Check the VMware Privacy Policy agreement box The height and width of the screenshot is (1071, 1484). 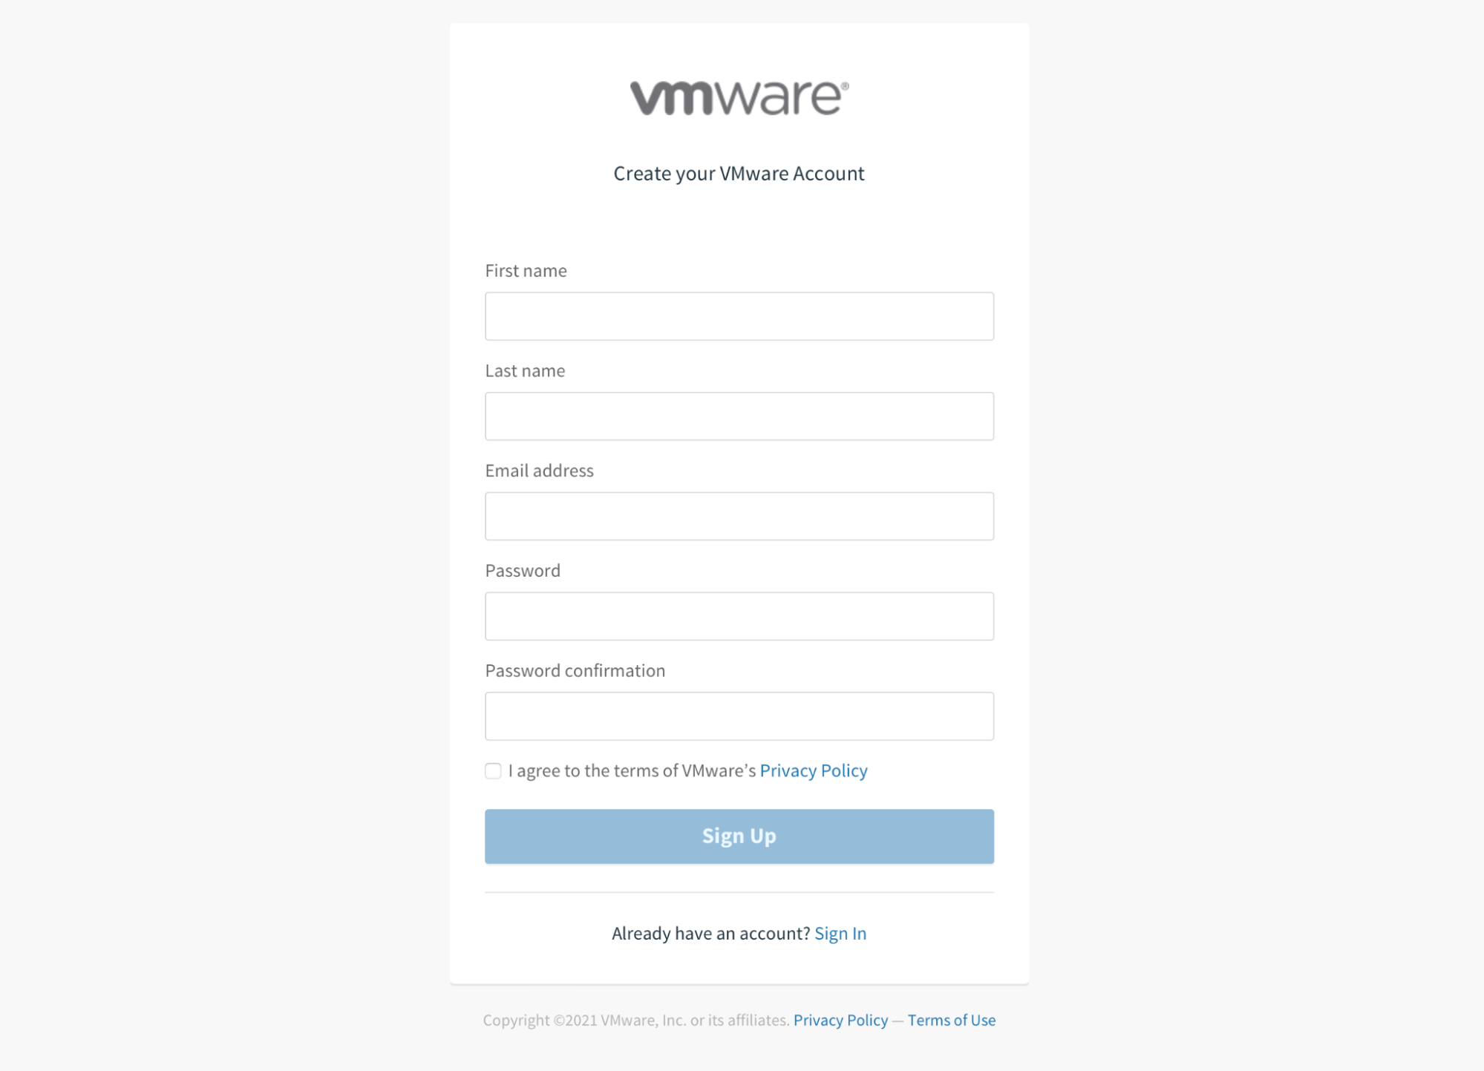coord(493,770)
